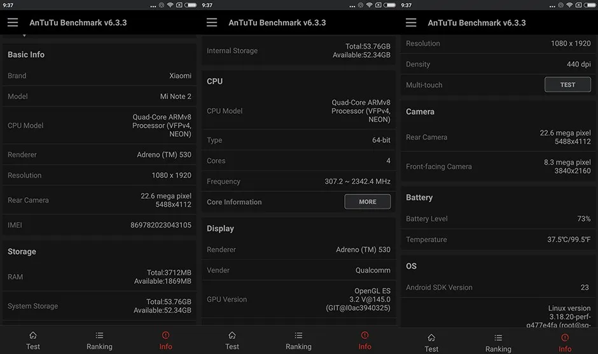
Task: Tap the battery status icon in right screenshot
Action: (x=590, y=5)
